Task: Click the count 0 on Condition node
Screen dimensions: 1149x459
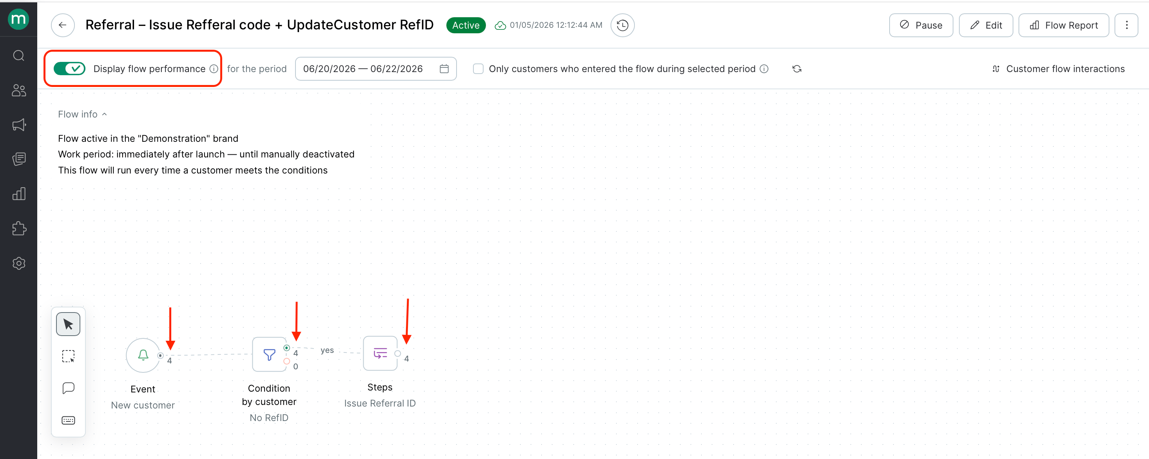Action: 296,366
